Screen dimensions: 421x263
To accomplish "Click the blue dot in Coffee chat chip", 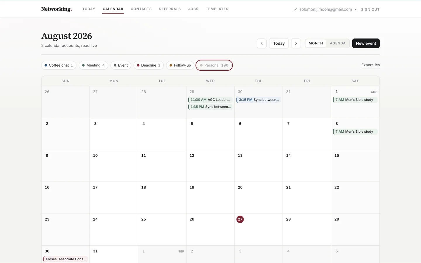I will coord(46,65).
